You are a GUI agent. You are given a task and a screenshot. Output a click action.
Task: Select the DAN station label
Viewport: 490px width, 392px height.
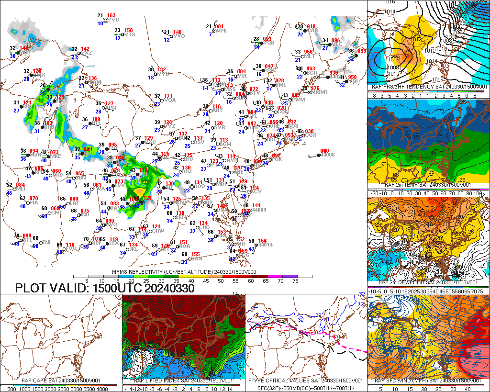pyautogui.click(x=197, y=258)
